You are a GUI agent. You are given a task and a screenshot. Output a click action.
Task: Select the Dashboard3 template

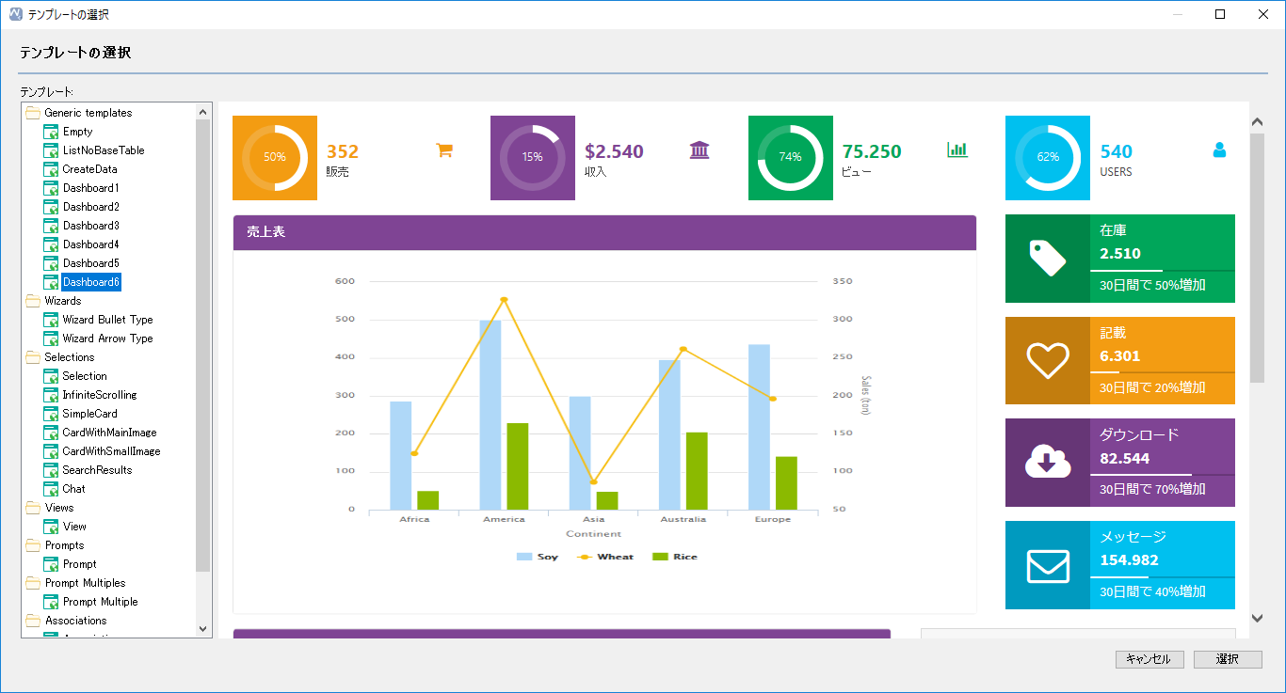point(90,226)
